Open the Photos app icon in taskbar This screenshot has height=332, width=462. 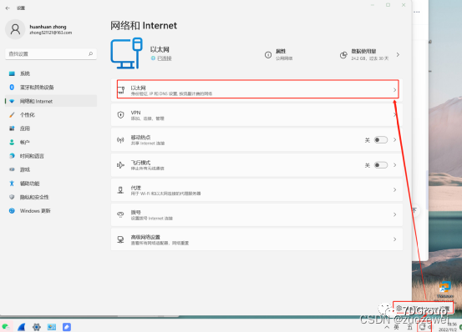[52, 327]
